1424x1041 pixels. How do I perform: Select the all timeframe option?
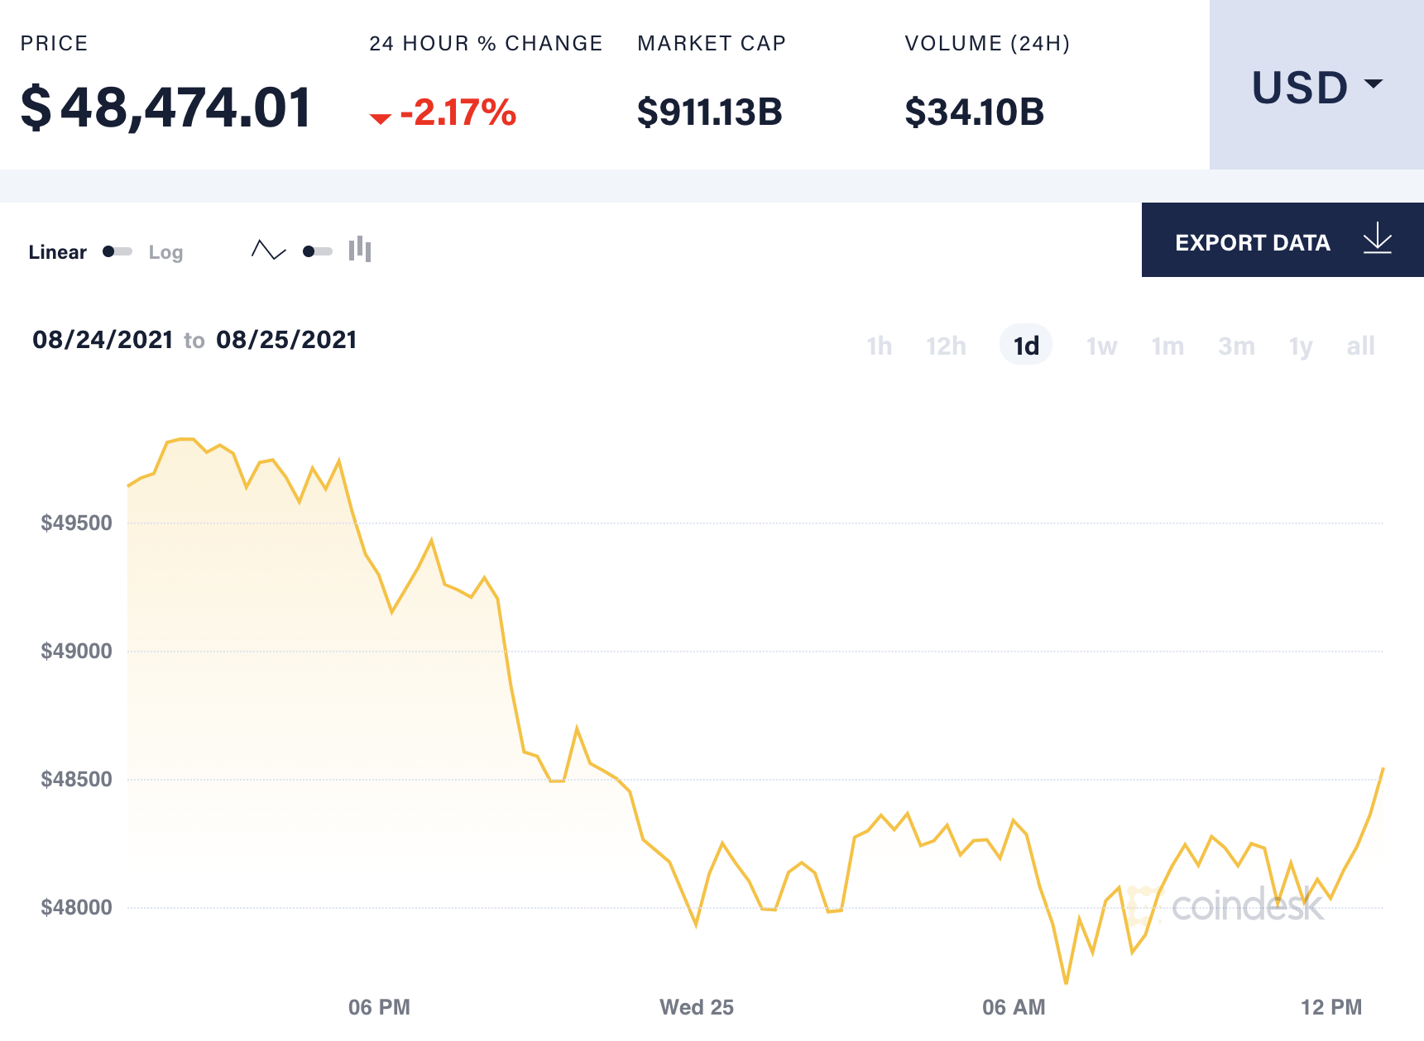(1360, 346)
